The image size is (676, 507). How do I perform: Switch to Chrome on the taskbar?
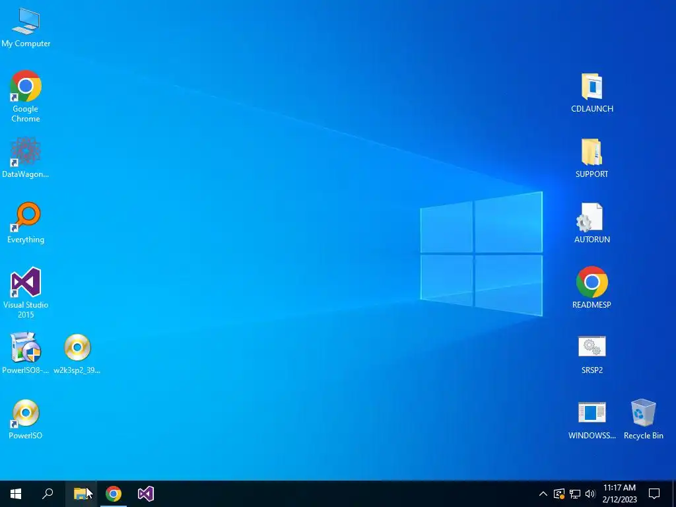point(114,494)
